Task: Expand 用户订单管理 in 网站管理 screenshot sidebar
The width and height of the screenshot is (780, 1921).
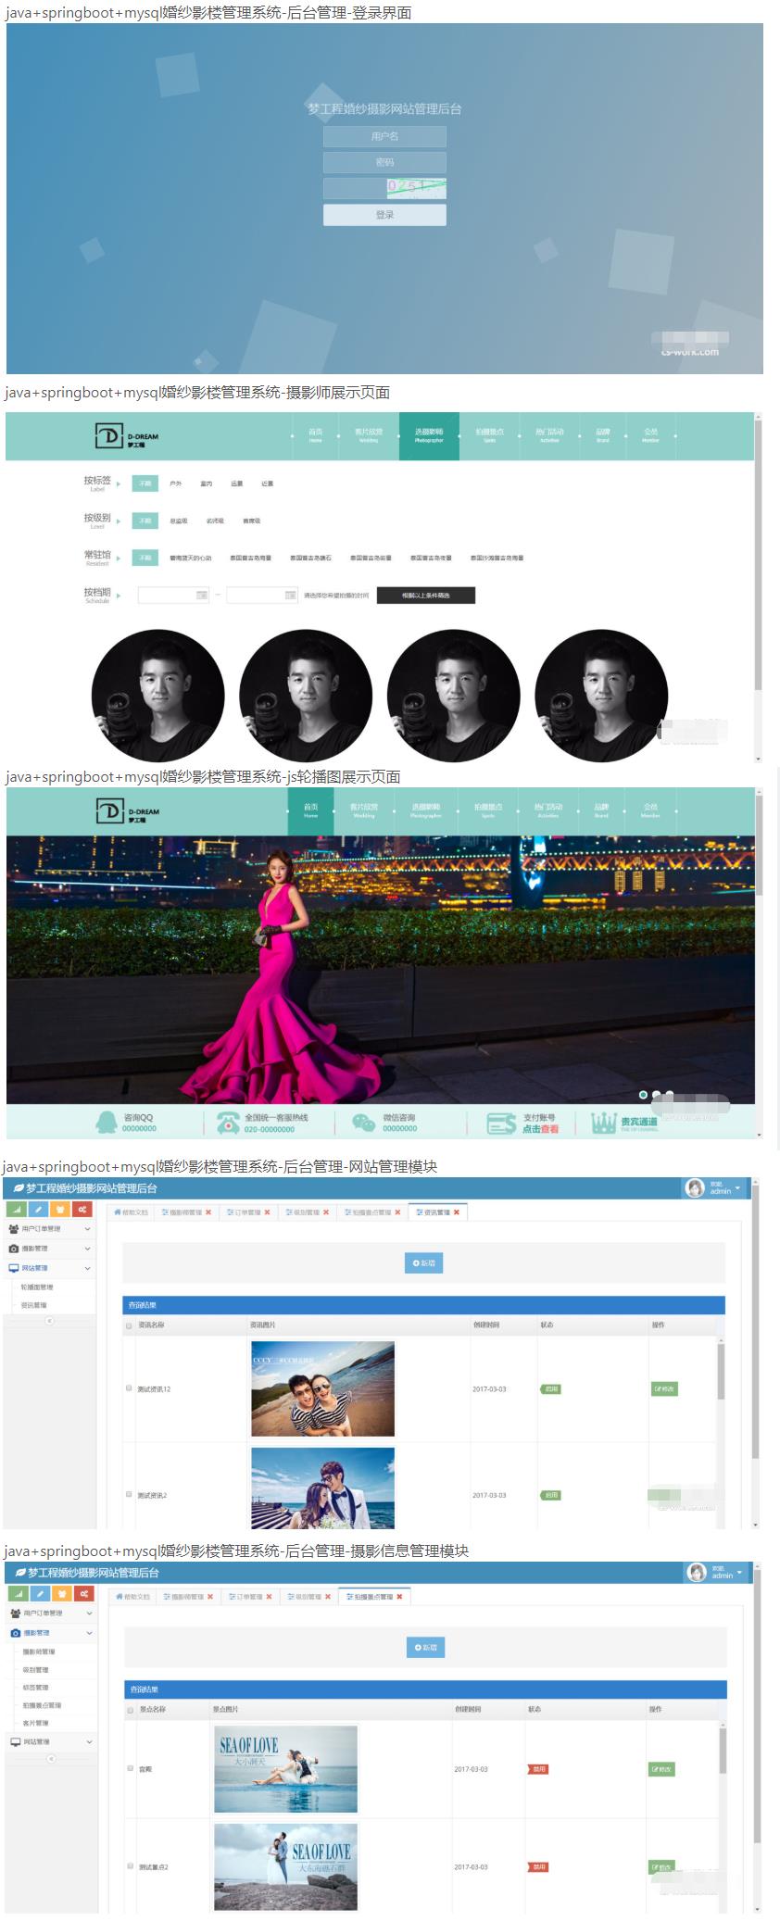Action: 49,1229
